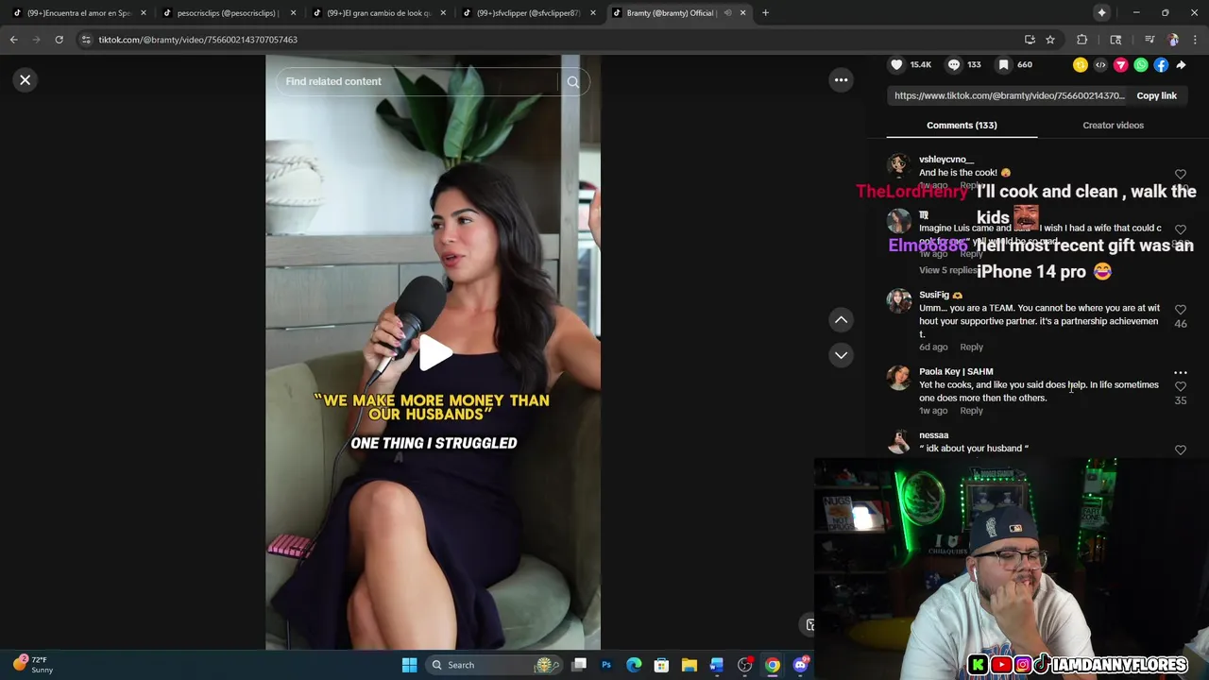Screen dimensions: 1209x680
Task: Like SusiFig's comment
Action: pos(1181,310)
